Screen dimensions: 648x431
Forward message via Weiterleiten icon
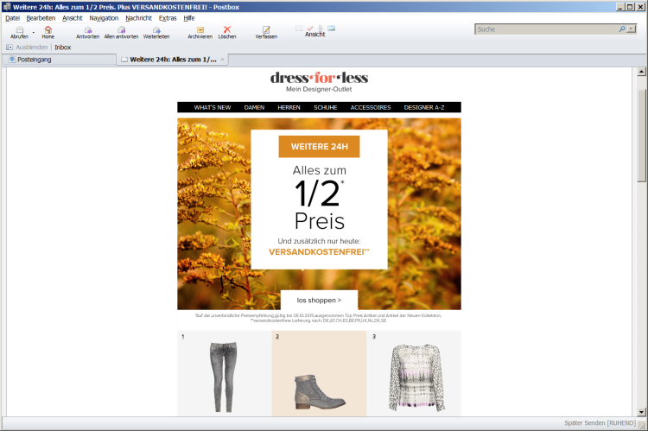156,30
